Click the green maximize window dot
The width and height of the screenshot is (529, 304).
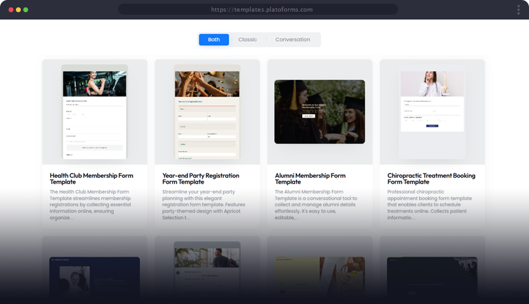[x=26, y=10]
